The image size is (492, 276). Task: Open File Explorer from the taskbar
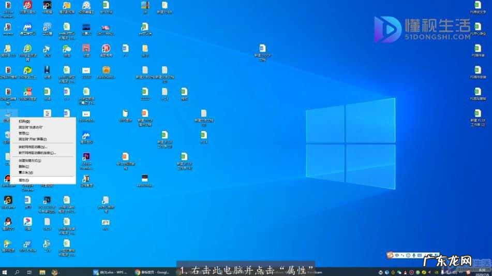click(42, 272)
